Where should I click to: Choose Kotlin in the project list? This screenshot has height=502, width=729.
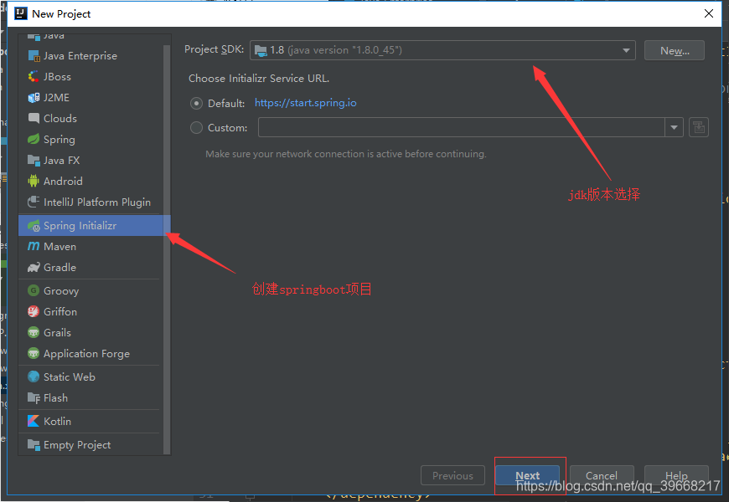point(91,421)
